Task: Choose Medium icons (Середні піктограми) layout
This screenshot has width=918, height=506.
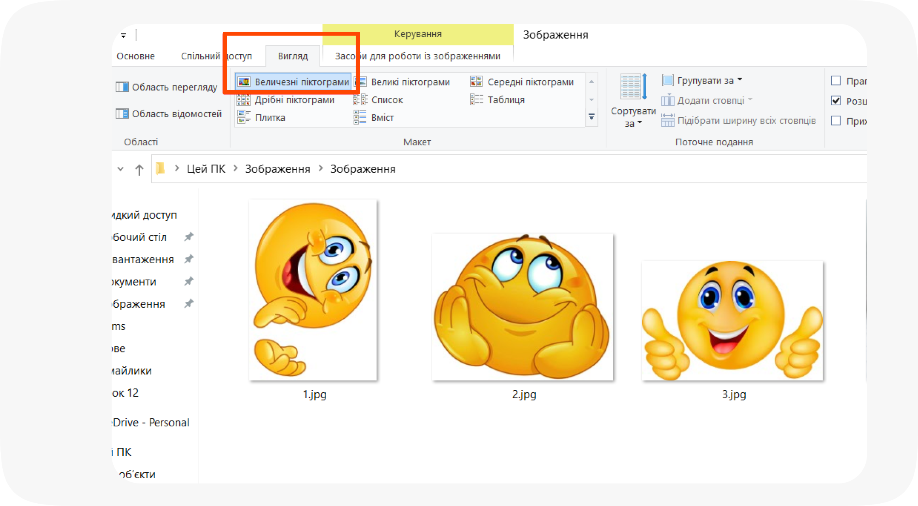Action: pos(522,82)
